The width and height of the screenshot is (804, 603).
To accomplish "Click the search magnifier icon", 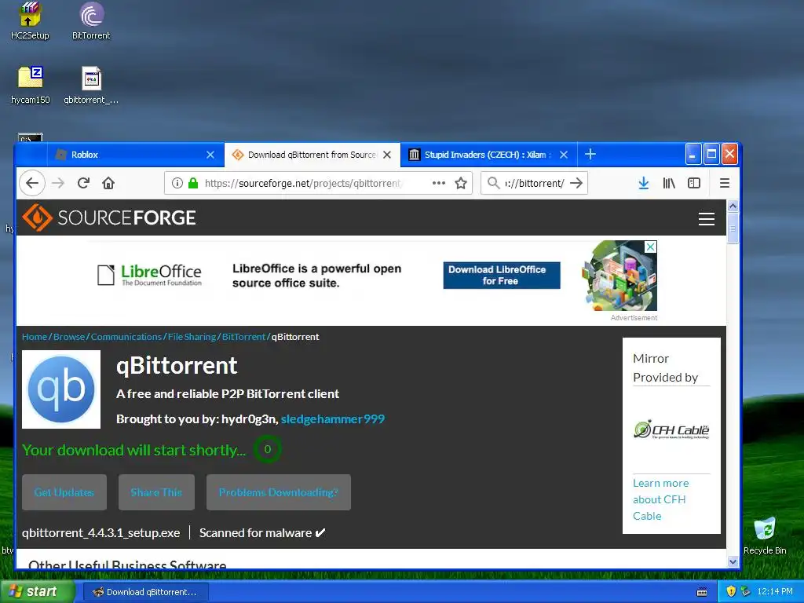I will pos(493,183).
